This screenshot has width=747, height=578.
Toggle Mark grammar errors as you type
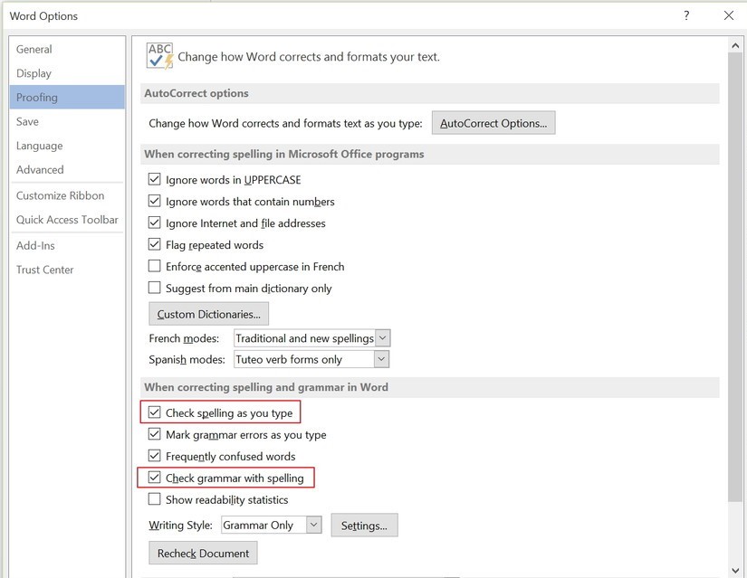click(x=154, y=434)
